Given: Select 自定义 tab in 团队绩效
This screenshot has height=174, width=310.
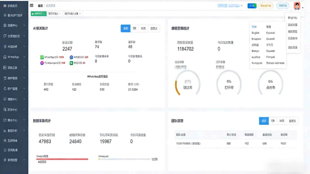Looking at the screenshot, I should pos(293,121).
